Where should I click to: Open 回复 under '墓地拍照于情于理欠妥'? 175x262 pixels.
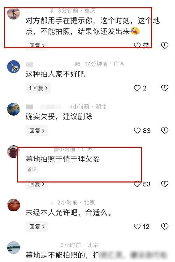click(37, 184)
